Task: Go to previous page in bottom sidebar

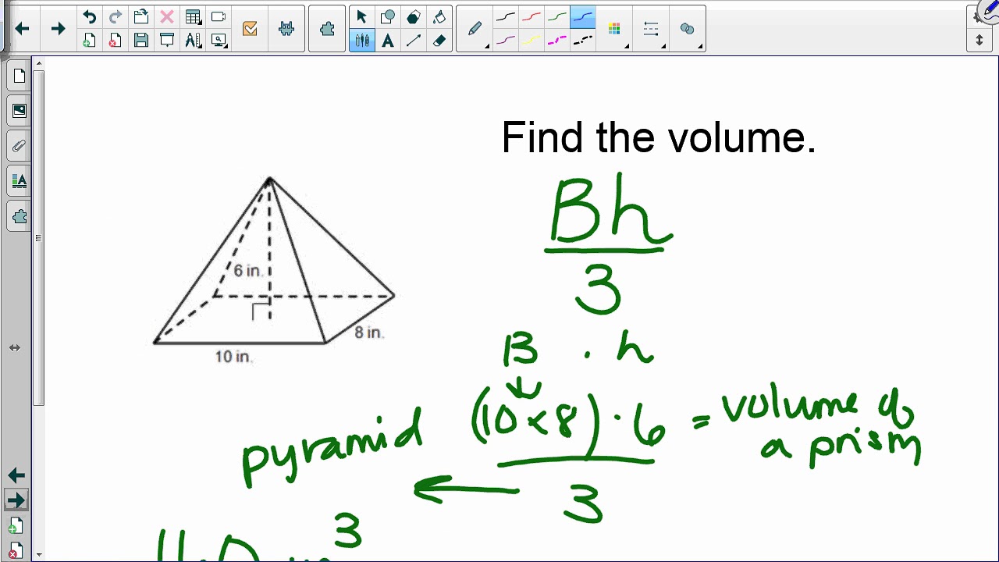Action: (16, 475)
